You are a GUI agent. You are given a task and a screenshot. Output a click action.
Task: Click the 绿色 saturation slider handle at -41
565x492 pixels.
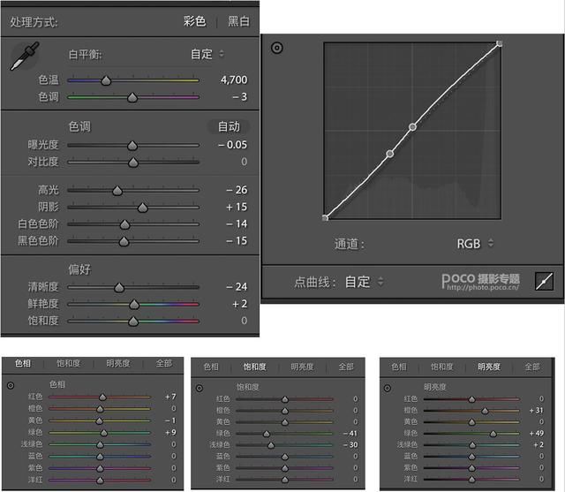point(266,433)
